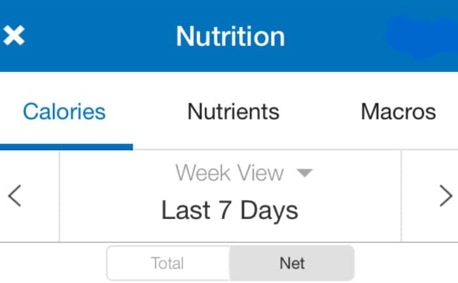
Task: Tap the Last 7 Days date range
Action: click(230, 210)
